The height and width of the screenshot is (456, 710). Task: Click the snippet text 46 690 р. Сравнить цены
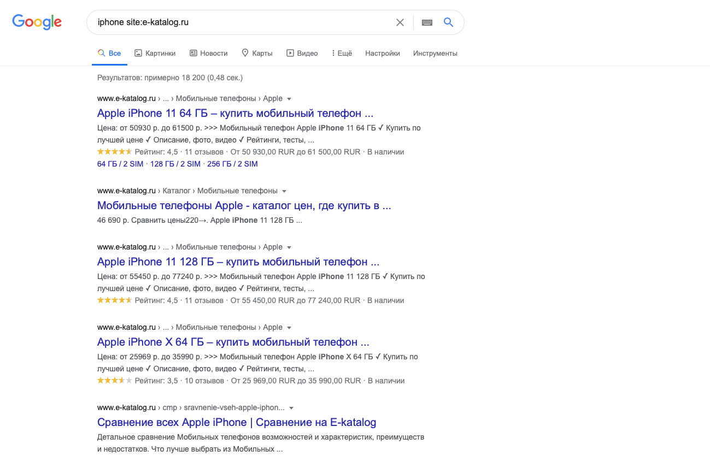click(148, 220)
